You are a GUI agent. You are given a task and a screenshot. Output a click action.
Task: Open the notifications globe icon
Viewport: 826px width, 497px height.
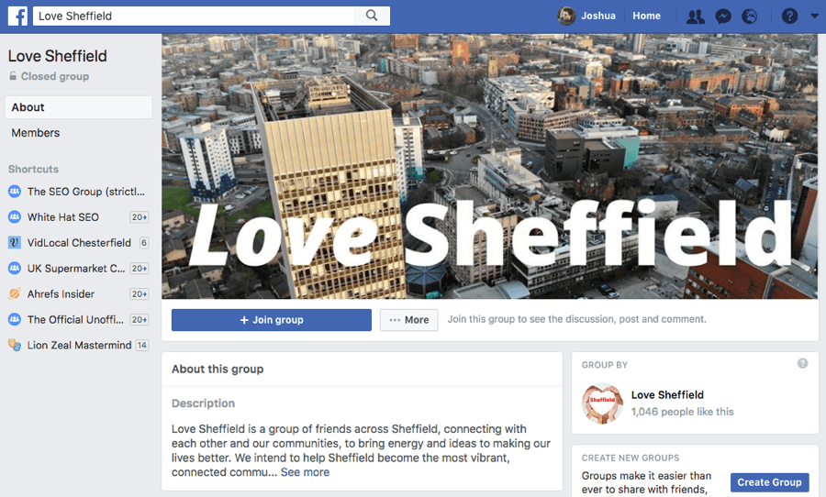(x=750, y=17)
